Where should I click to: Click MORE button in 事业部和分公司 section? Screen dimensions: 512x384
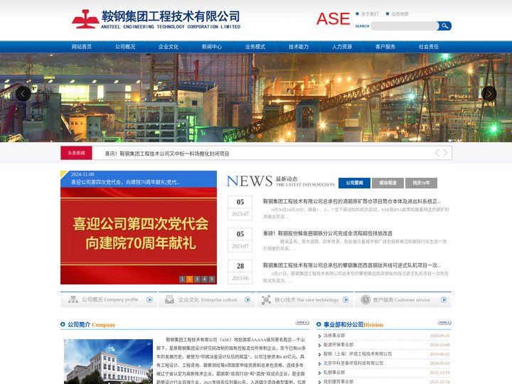[444, 323]
